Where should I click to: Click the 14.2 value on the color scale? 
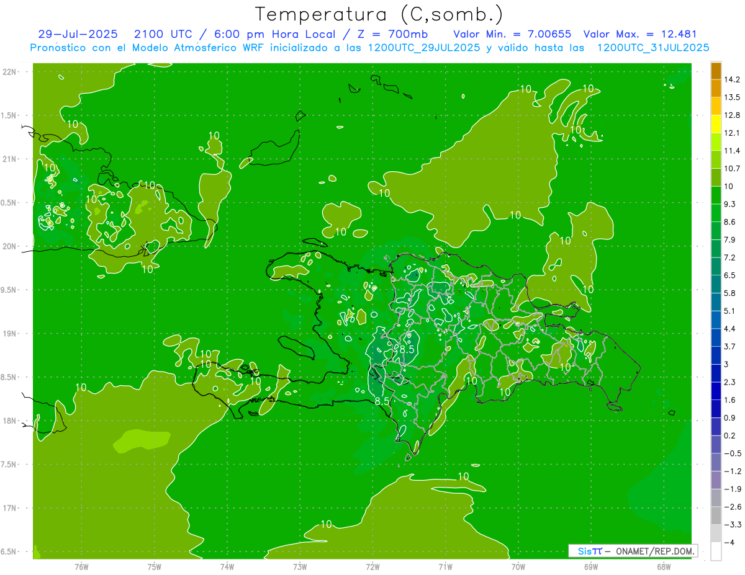point(731,79)
